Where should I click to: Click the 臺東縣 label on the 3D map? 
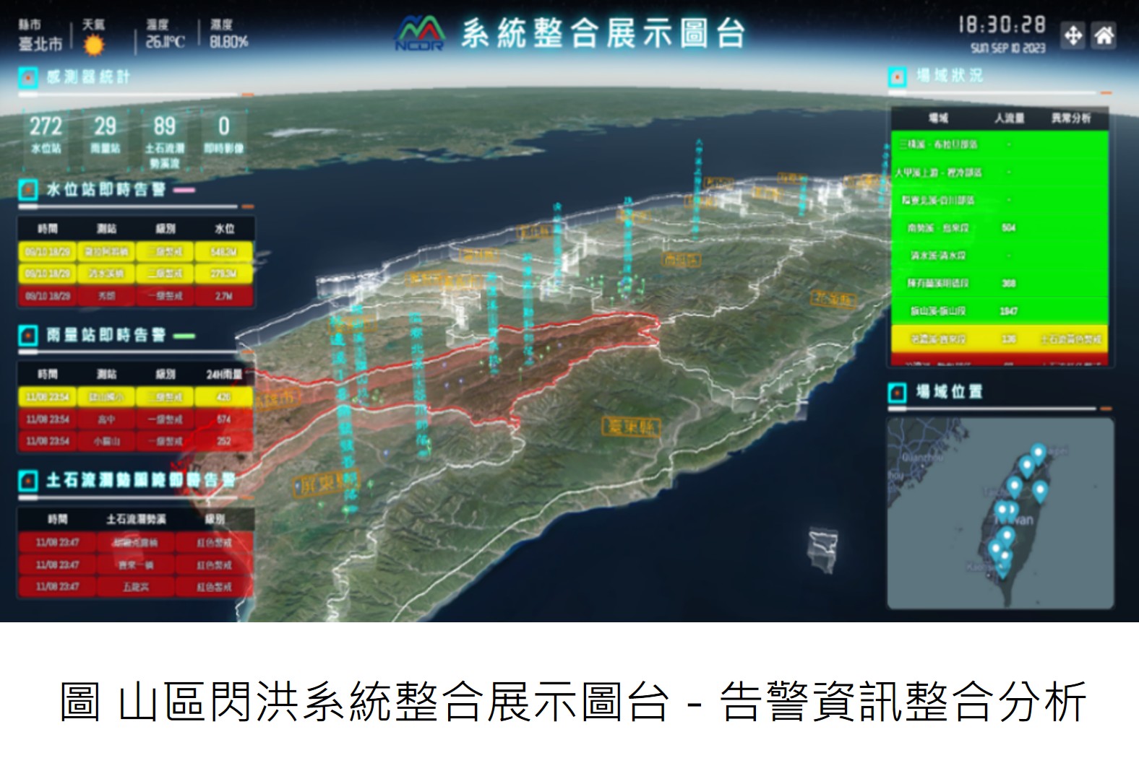coord(631,426)
